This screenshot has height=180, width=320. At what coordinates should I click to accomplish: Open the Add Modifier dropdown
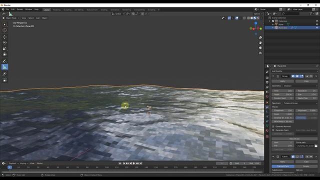(x=294, y=71)
